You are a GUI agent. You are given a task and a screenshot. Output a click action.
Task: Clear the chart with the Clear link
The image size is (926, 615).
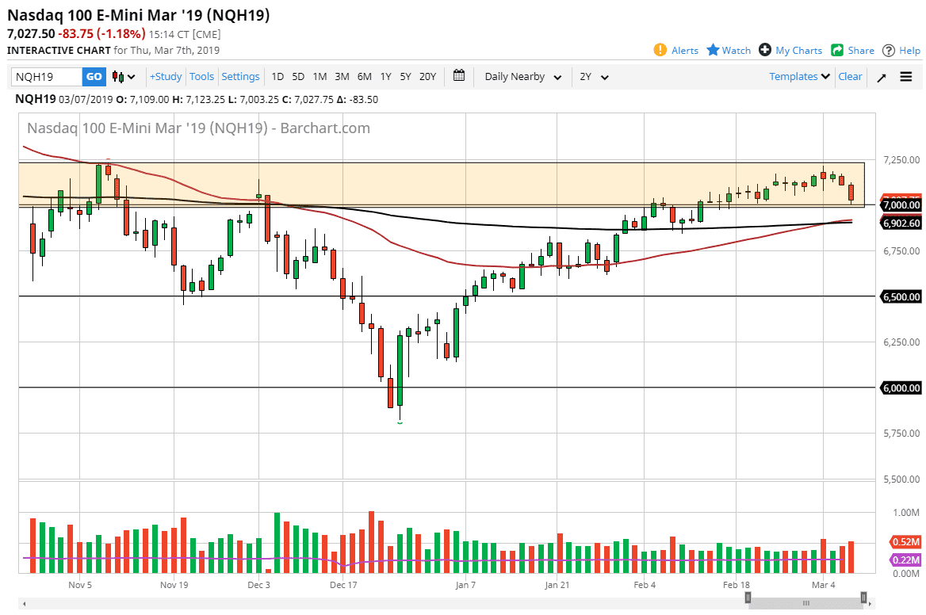(x=849, y=76)
